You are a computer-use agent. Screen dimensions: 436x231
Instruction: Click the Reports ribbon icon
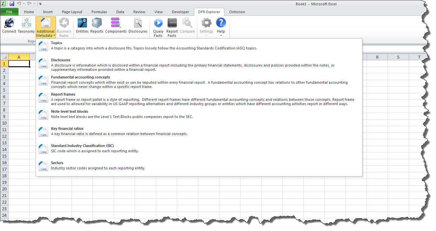(97, 26)
